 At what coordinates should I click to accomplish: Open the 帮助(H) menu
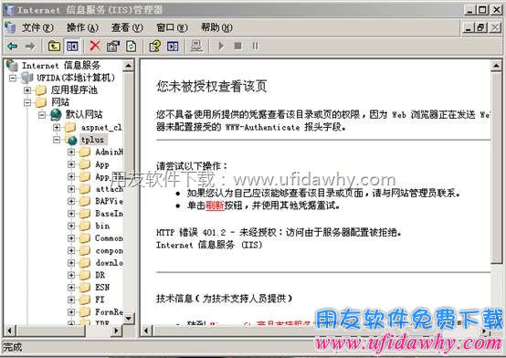(216, 27)
